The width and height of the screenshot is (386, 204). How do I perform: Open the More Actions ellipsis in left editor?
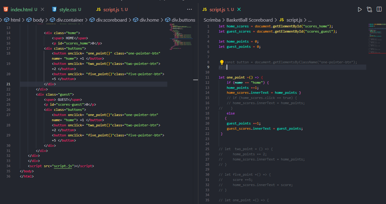pos(190,9)
